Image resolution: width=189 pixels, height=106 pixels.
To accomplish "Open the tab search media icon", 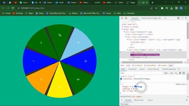I will (167, 8).
